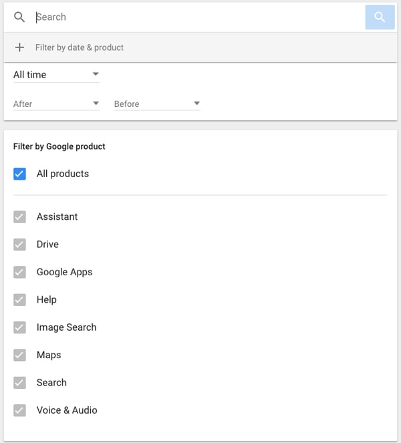The width and height of the screenshot is (401, 443).
Task: Toggle the Image Search checkbox
Action: click(20, 327)
